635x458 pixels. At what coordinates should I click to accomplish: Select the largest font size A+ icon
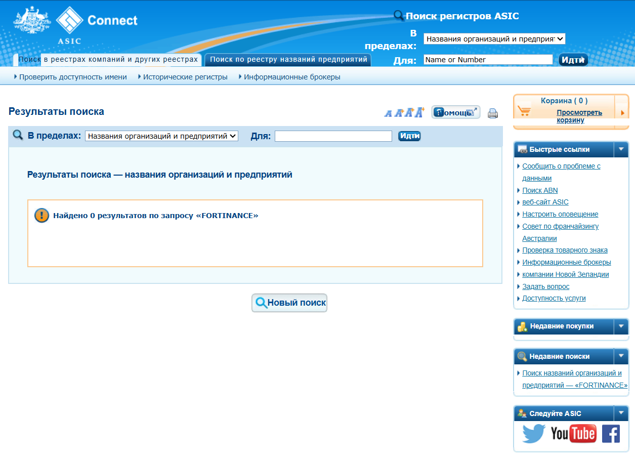(419, 112)
